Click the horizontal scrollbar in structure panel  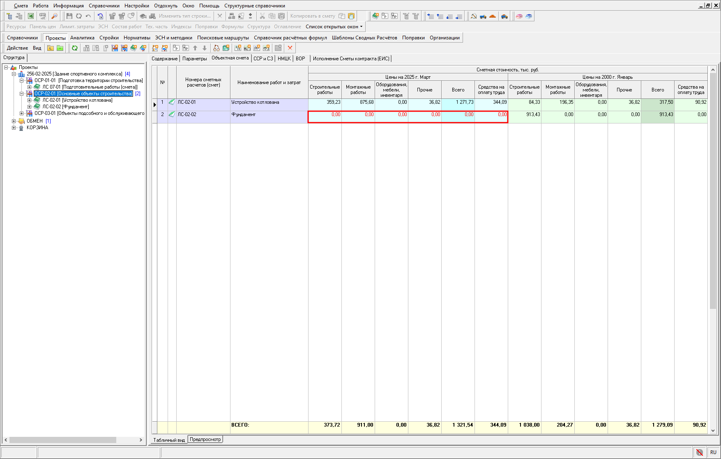click(62, 440)
